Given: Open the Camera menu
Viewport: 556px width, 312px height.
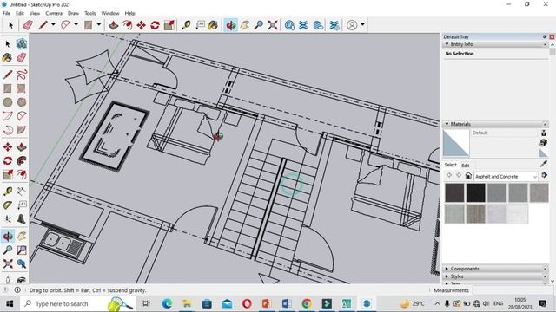Looking at the screenshot, I should pyautogui.click(x=54, y=13).
